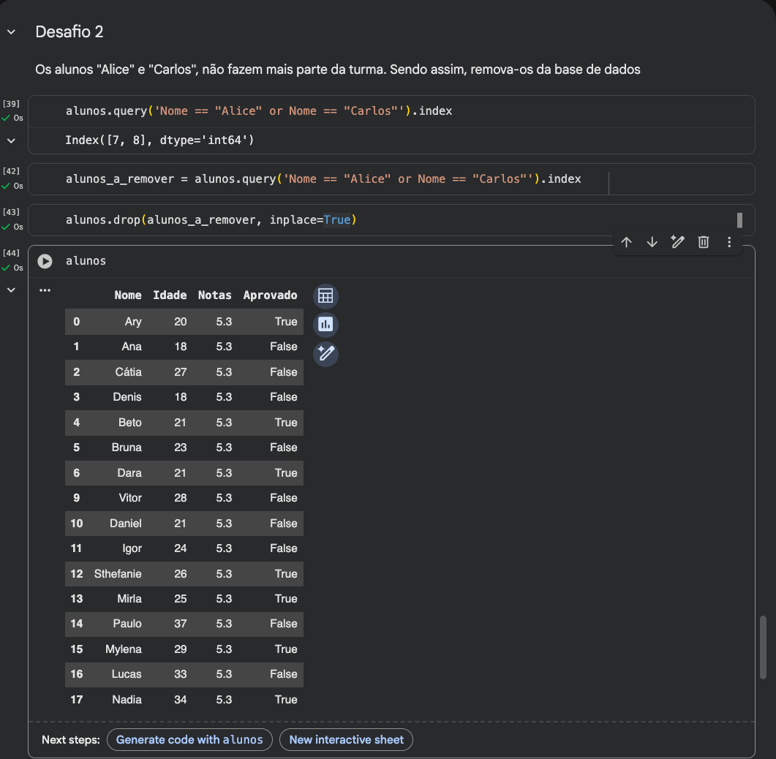Screen dimensions: 776x759
Task: Click New interactive sheet button
Action: click(x=346, y=739)
